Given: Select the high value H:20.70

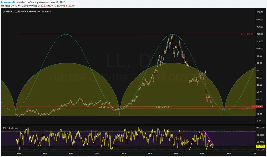Looking at the screenshot, I should [52, 6].
